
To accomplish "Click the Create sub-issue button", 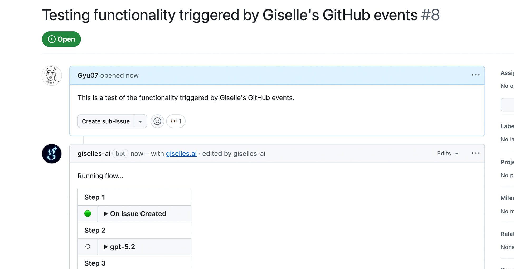I will pos(106,121).
